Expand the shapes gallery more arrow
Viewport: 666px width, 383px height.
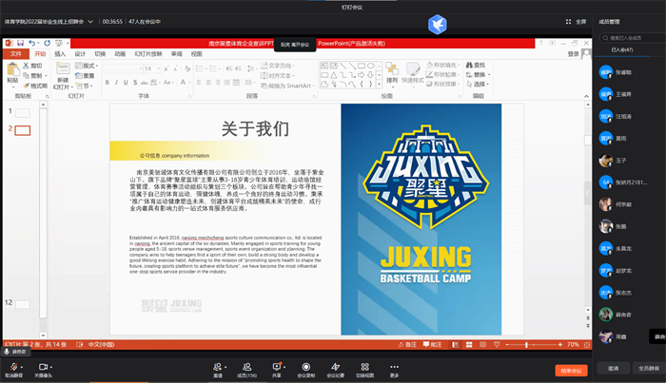click(x=379, y=85)
